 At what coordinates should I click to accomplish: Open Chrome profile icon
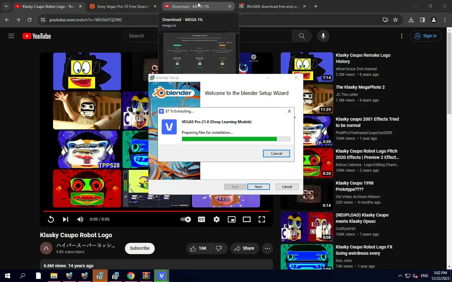point(434,20)
